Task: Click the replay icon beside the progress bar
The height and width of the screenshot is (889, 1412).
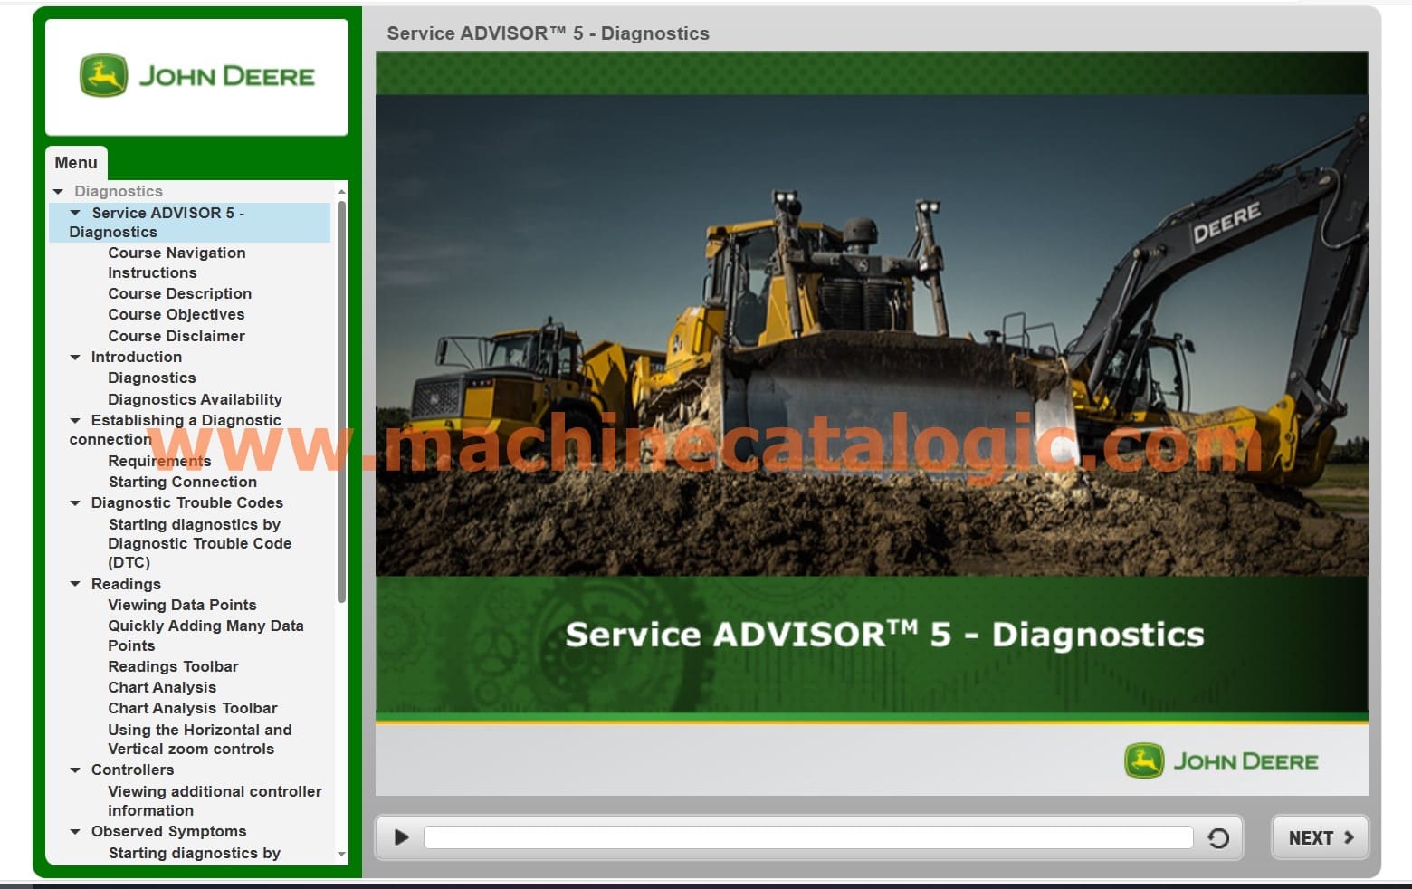Action: tap(1218, 838)
